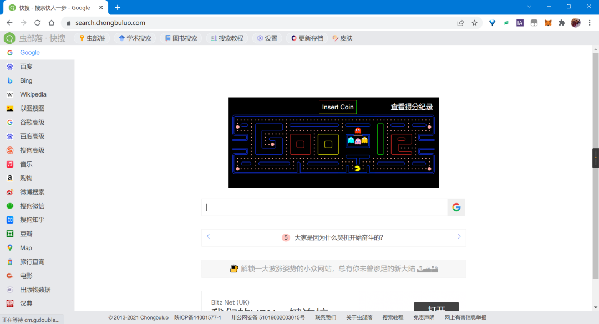Open the 解锁一大波涨姿势的小众网站 banner
This screenshot has width=599, height=324.
click(333, 269)
